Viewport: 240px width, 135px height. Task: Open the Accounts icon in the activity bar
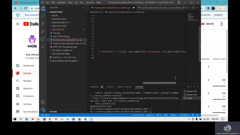tap(43, 102)
